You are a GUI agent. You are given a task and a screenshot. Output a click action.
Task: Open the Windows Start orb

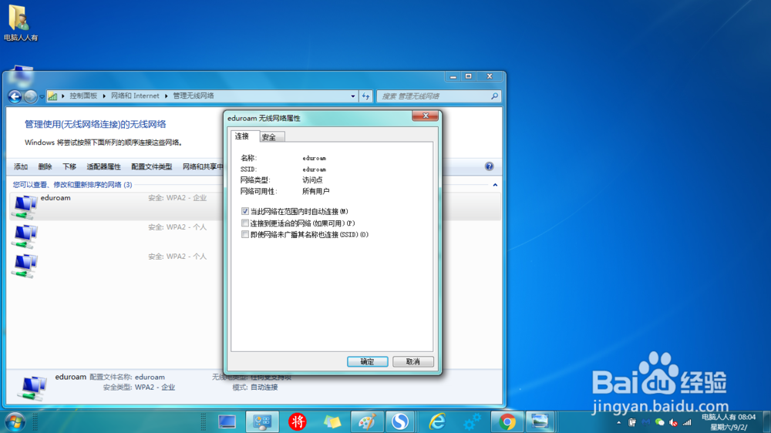pos(15,421)
